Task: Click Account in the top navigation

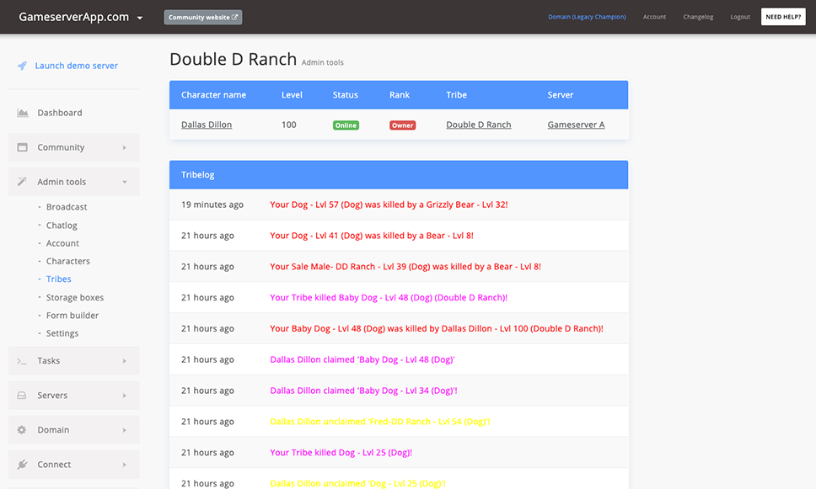Action: 654,17
